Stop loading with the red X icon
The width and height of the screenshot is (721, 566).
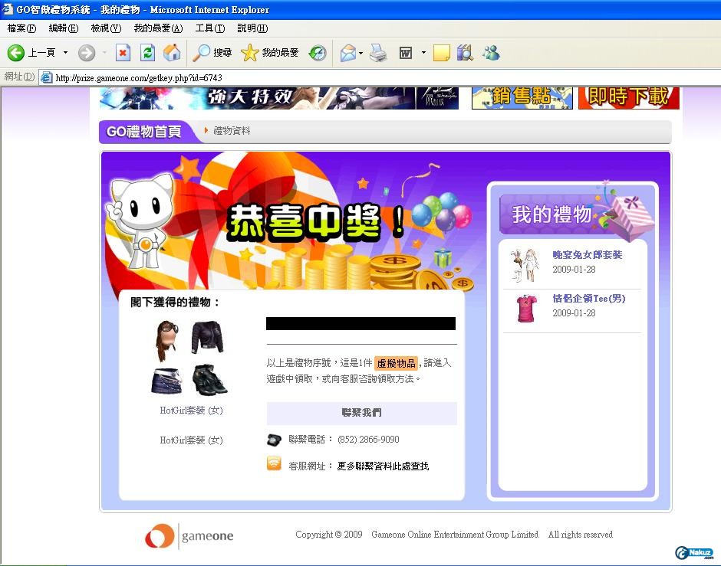point(123,53)
